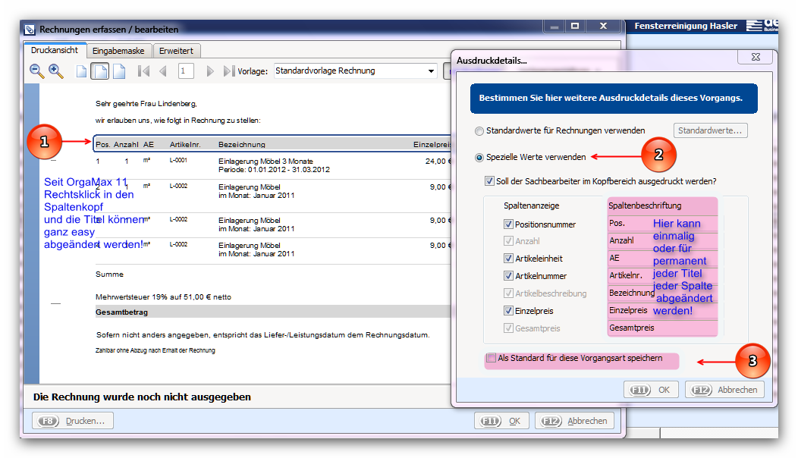The image size is (798, 458).
Task: Click Fensterreinigung Hasler in background window
Action: click(686, 26)
